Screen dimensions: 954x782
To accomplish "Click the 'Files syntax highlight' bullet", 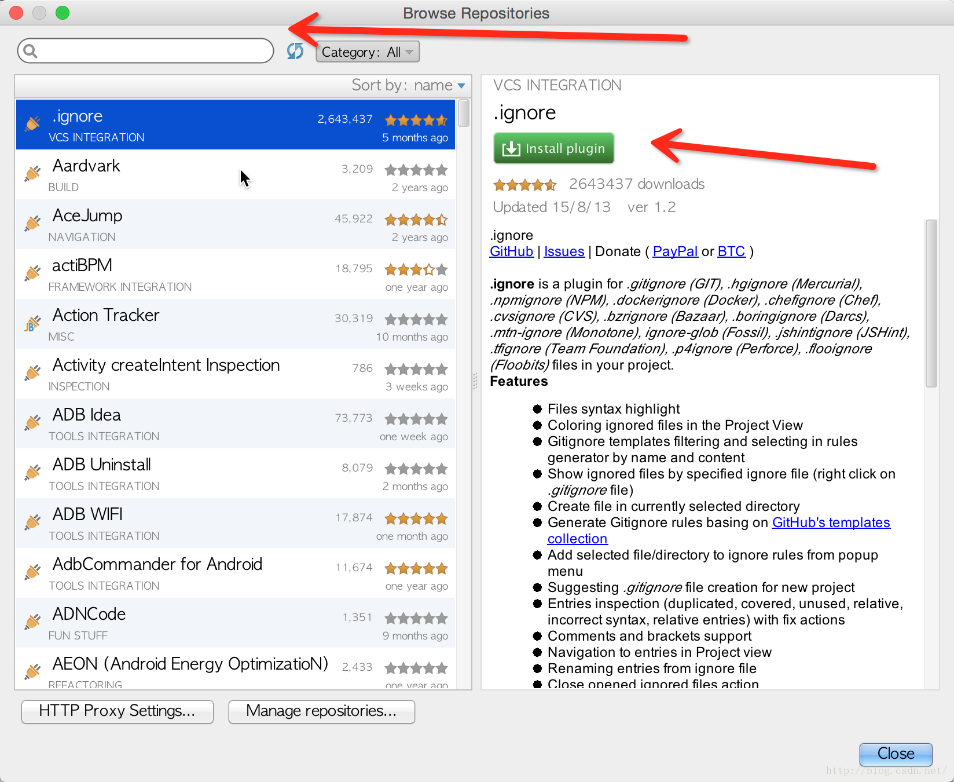I will 614,409.
